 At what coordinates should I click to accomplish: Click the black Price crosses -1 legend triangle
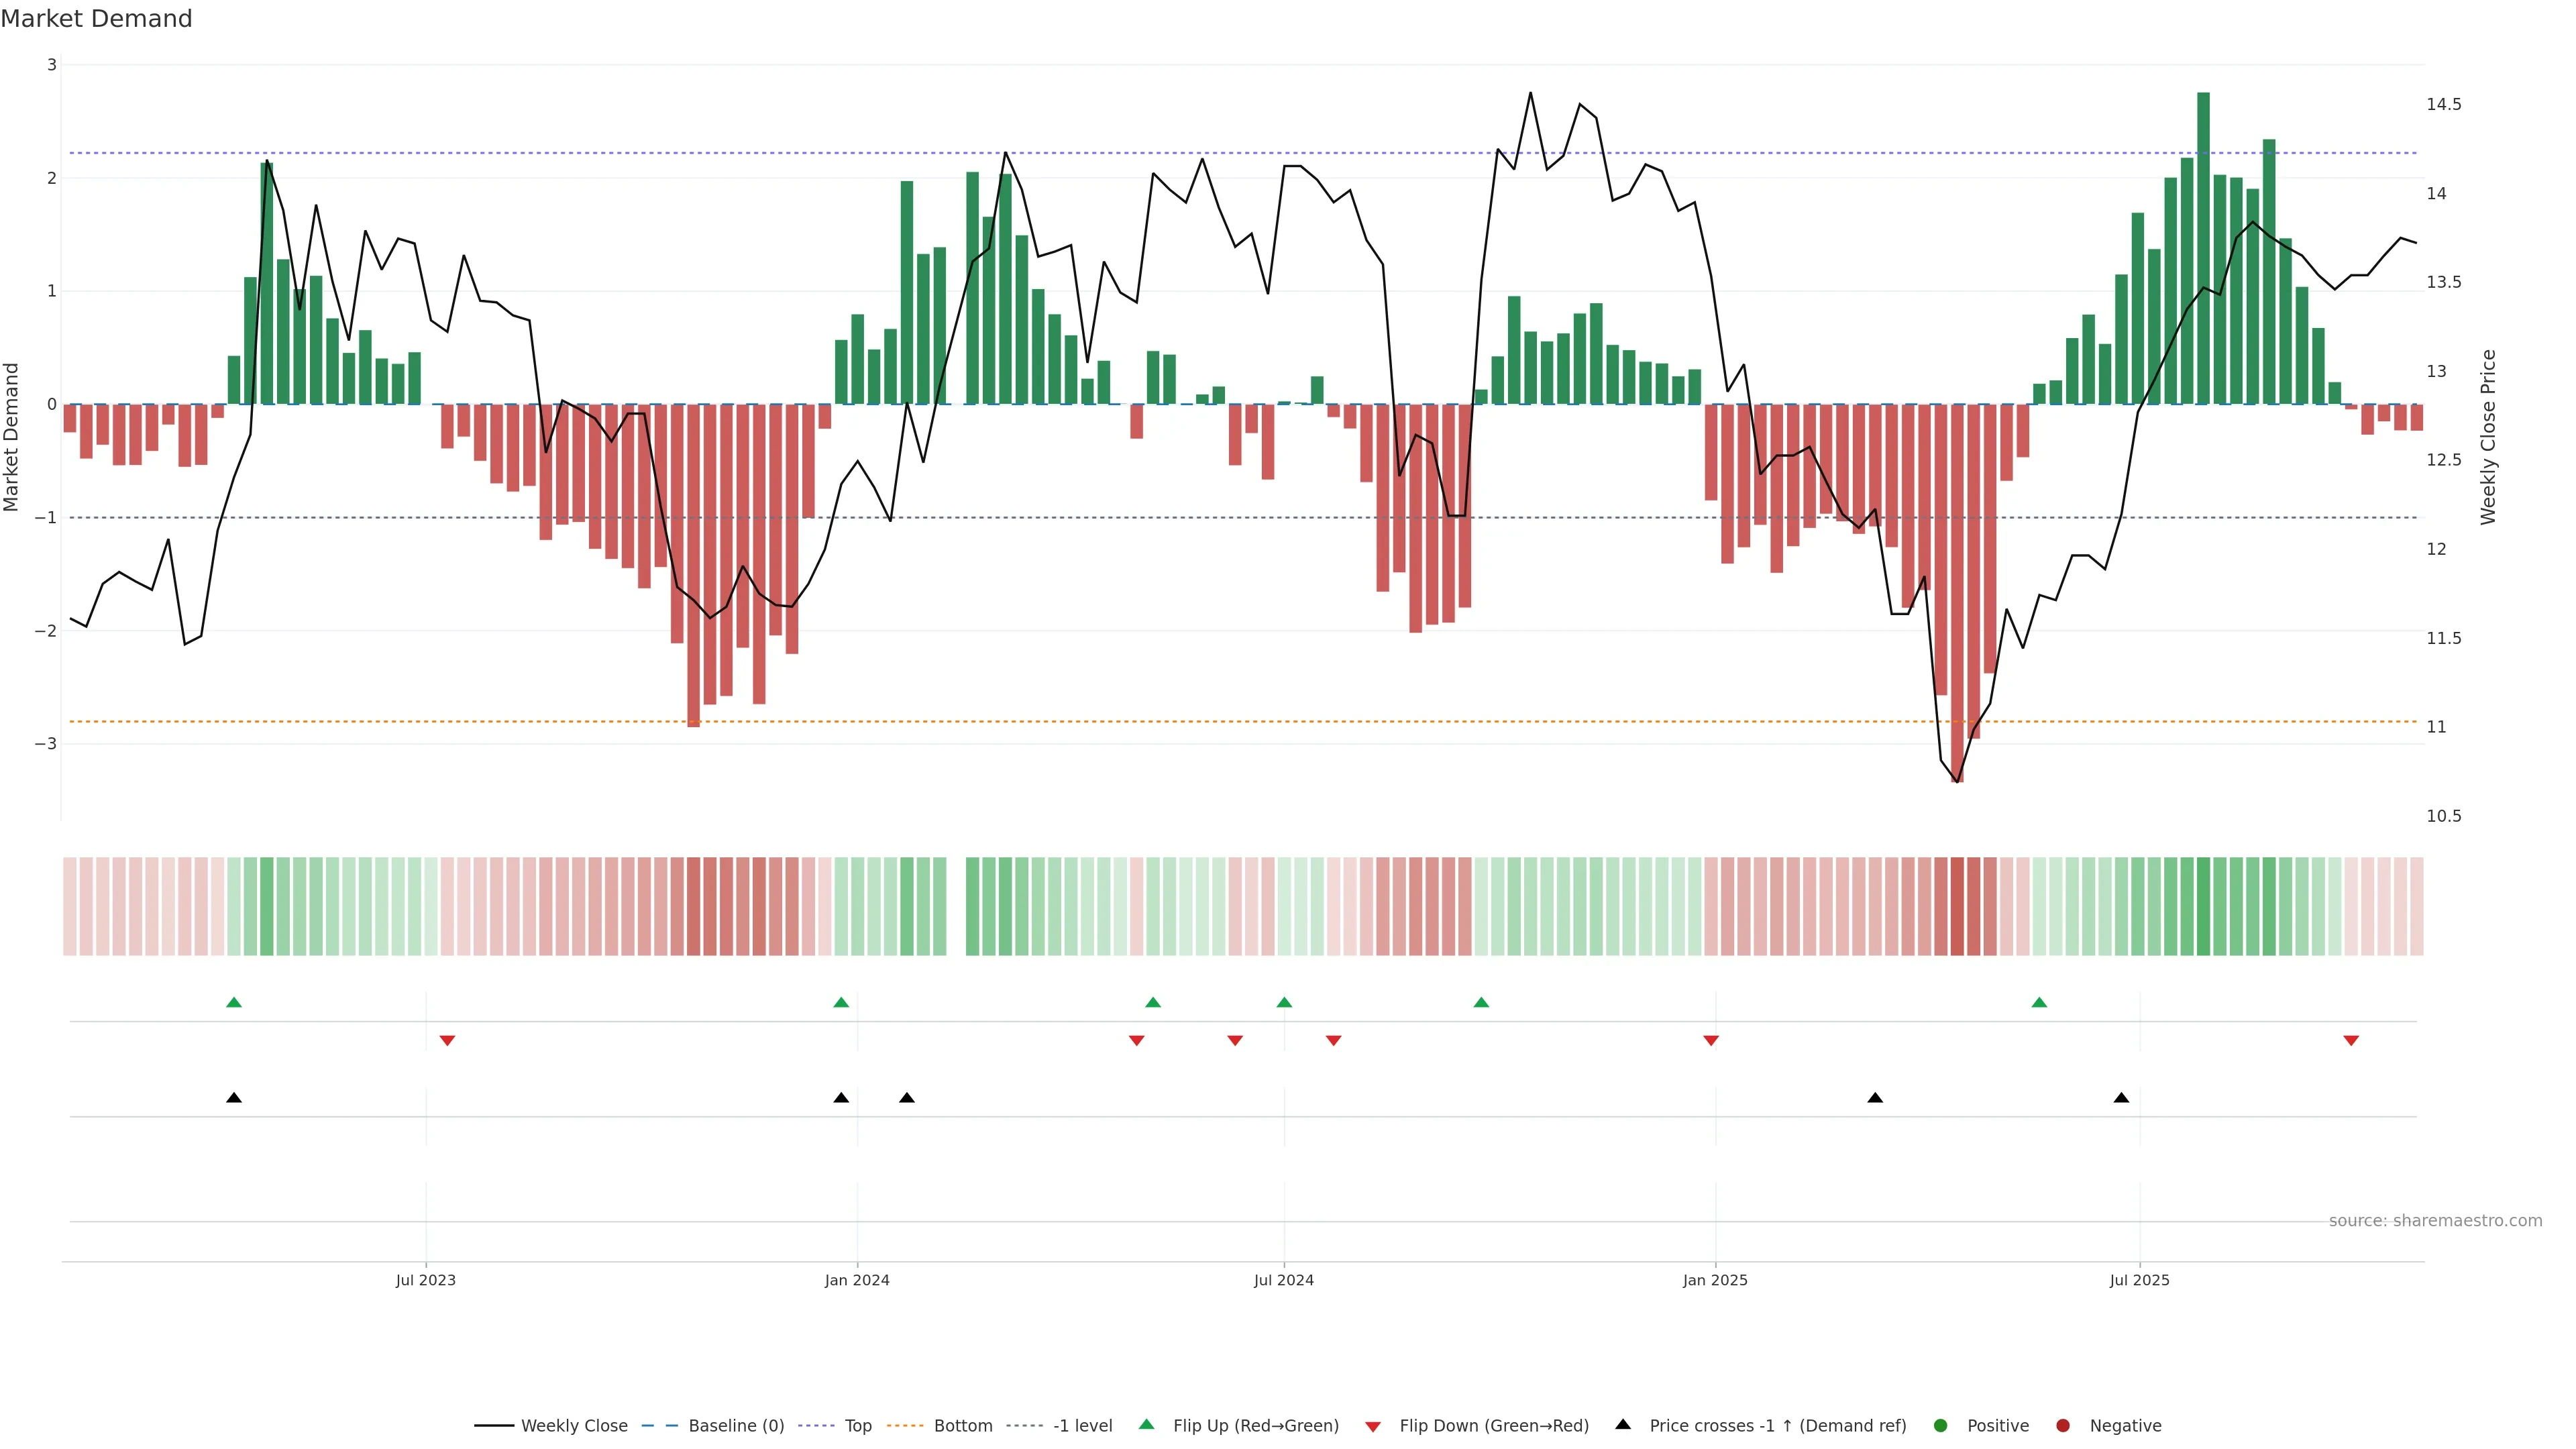[x=1622, y=1424]
